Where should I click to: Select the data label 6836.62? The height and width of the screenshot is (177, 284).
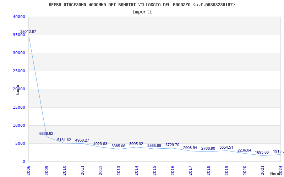tap(46, 134)
